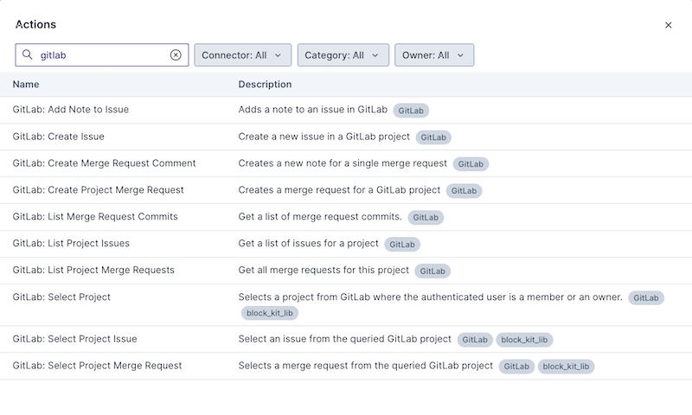This screenshot has height=415, width=692.
Task: Select GitLab: List Merge Request Commits
Action: click(95, 217)
